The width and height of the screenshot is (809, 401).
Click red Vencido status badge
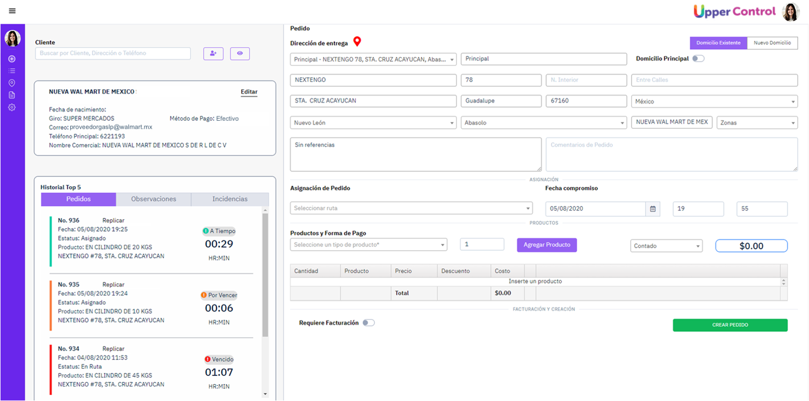pos(219,359)
